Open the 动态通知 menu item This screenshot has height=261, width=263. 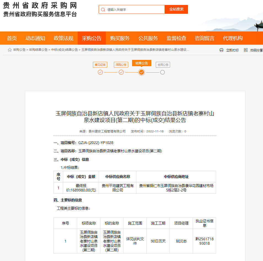tap(35, 38)
